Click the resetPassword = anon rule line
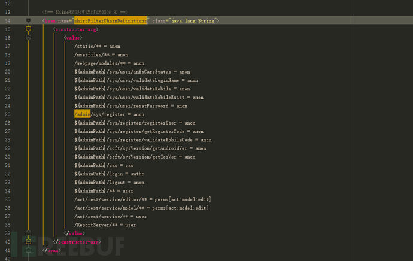The image size is (413, 261). [130, 106]
